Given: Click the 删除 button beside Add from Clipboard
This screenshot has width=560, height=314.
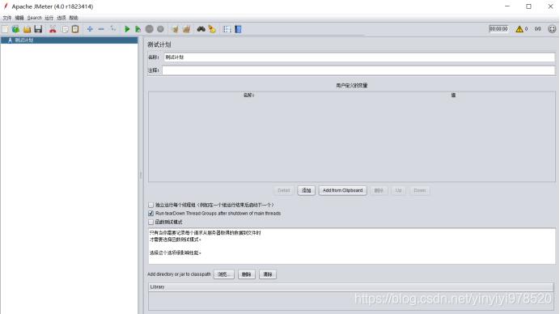Looking at the screenshot, I should 379,190.
